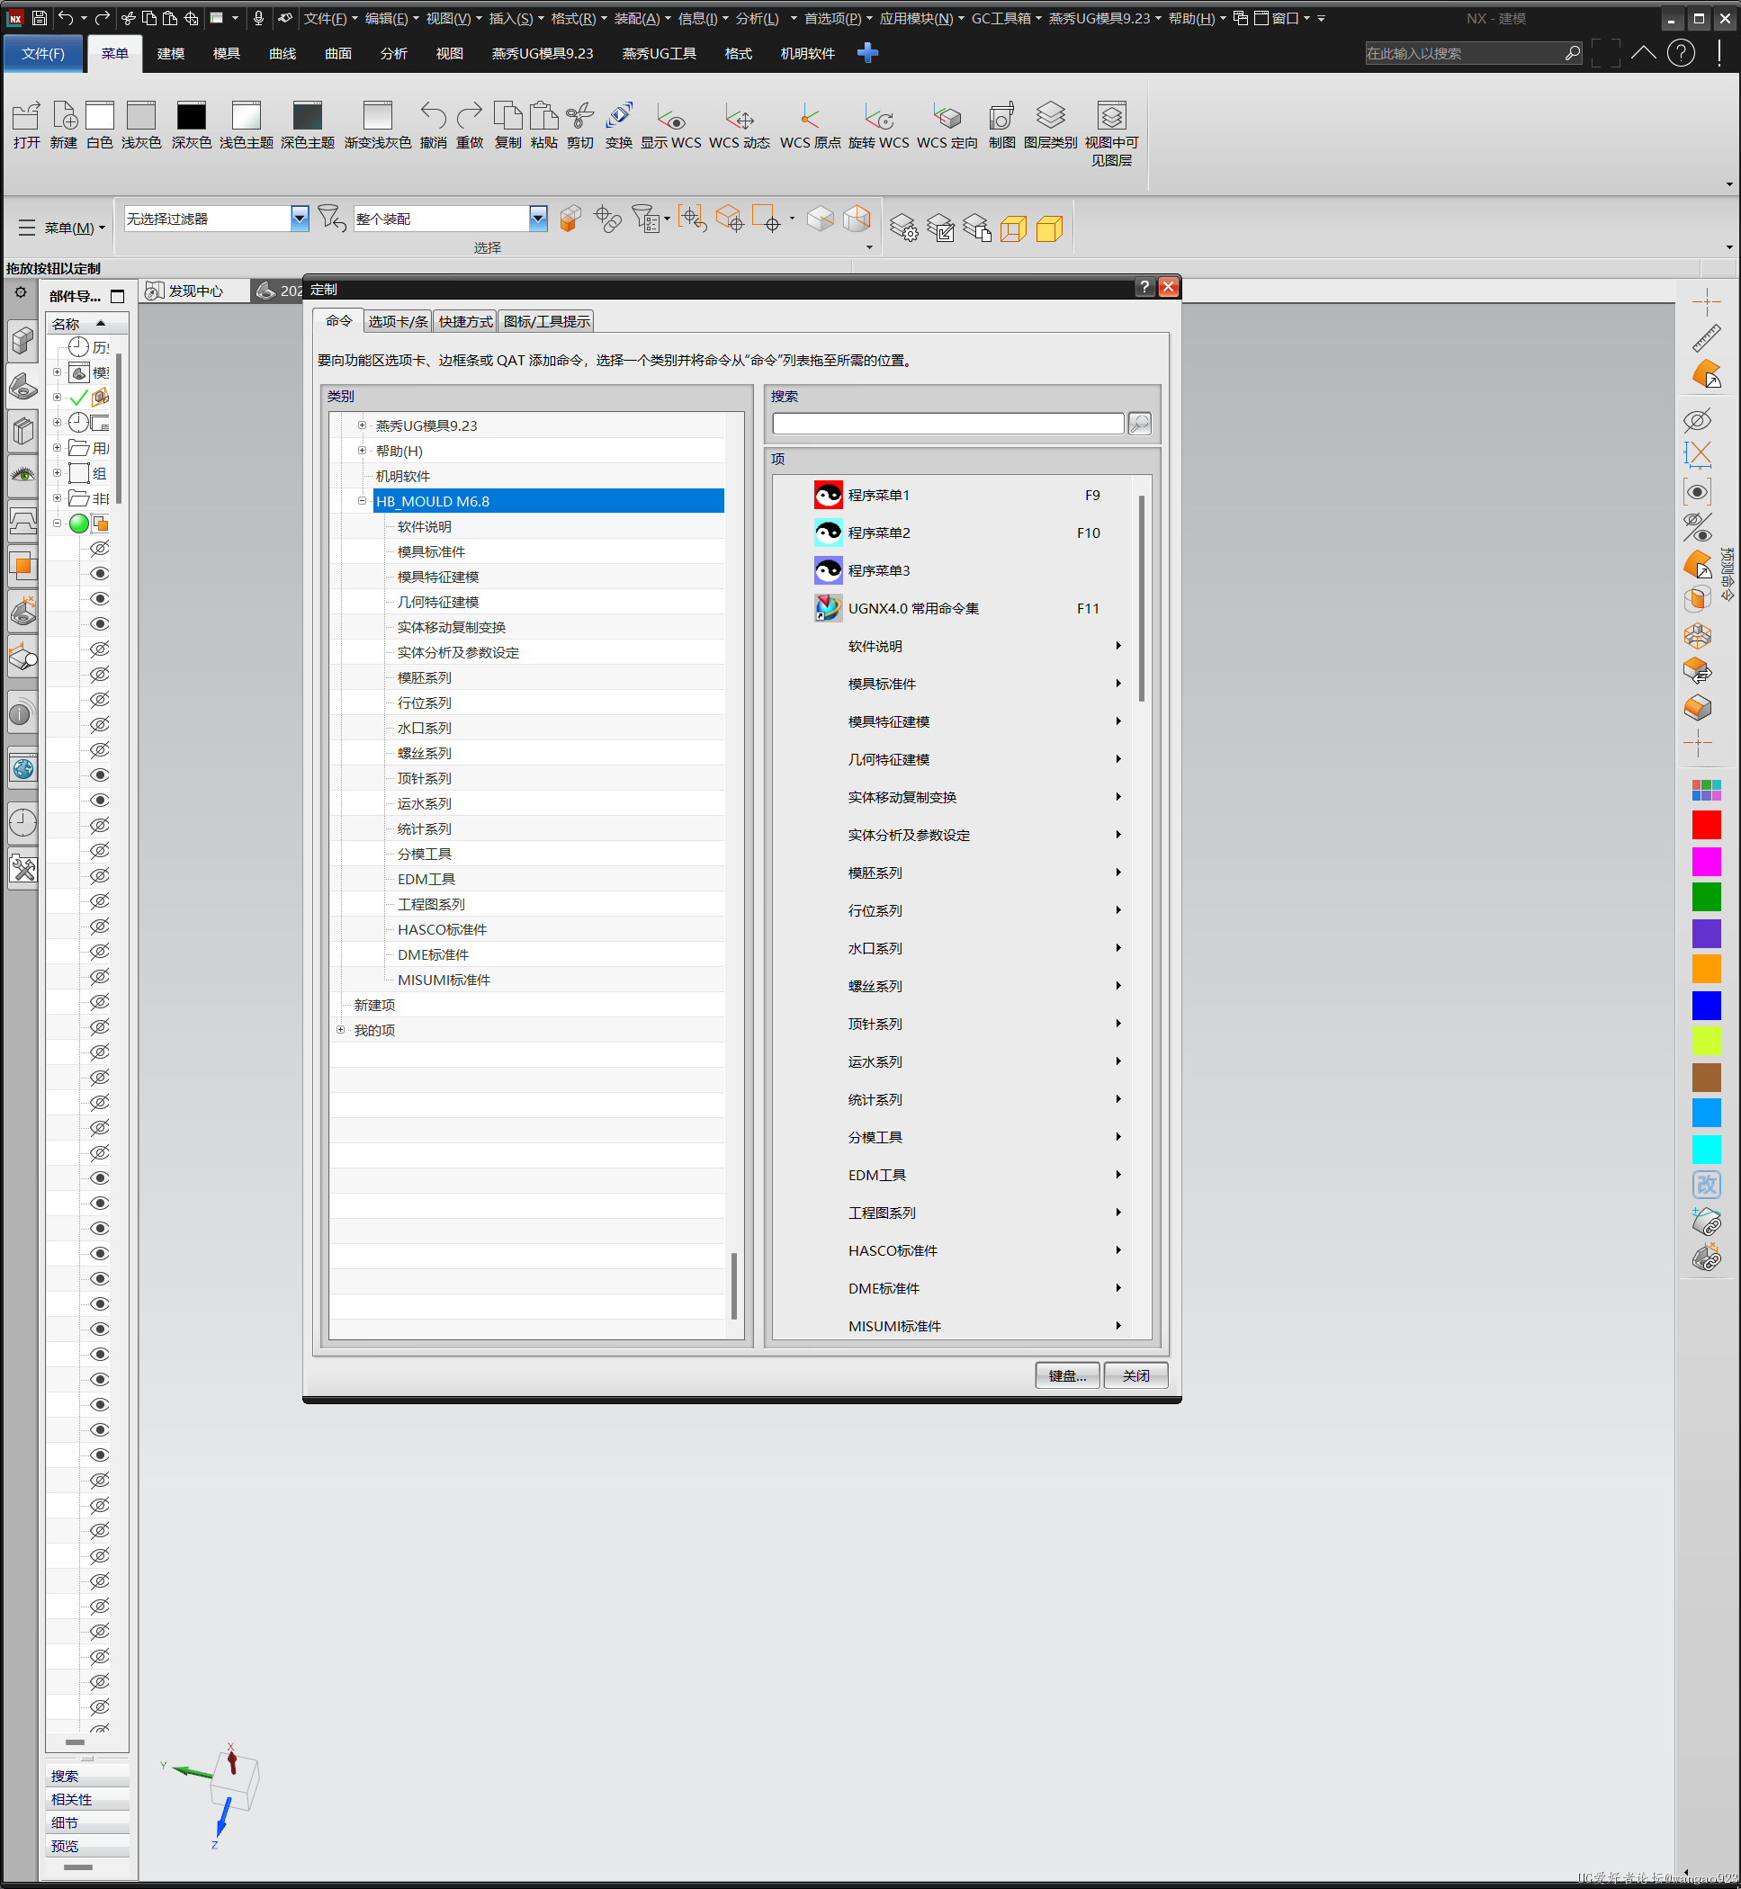This screenshot has width=1741, height=1889.
Task: Click 视图中可见图层 icon
Action: coord(1112,117)
